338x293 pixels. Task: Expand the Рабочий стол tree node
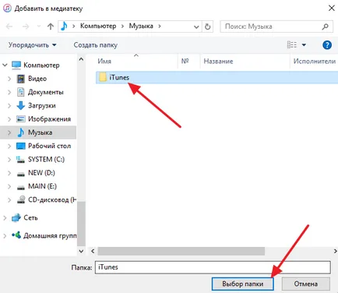tap(9, 146)
